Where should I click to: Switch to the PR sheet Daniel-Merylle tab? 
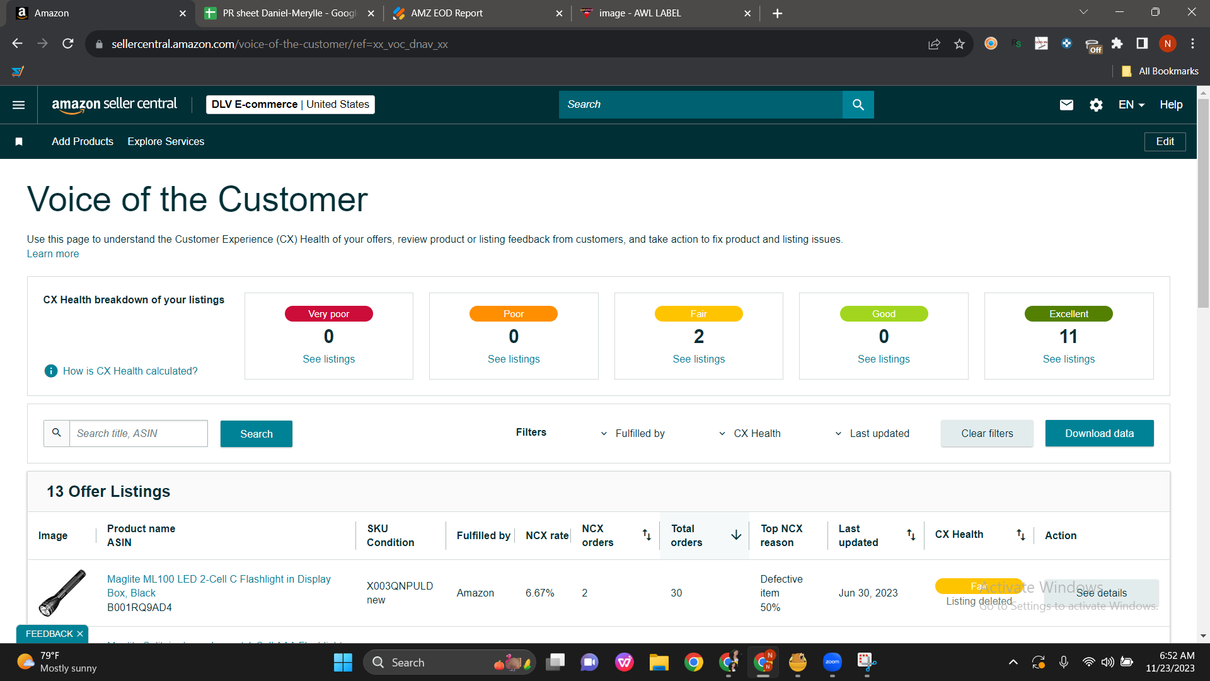pos(289,13)
